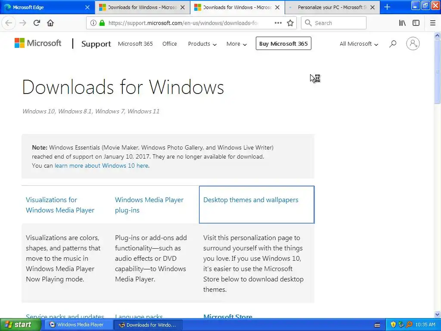Screen dimensions: 441x331
Task: Click the Downloads for Windows heading
Action: coord(123,87)
